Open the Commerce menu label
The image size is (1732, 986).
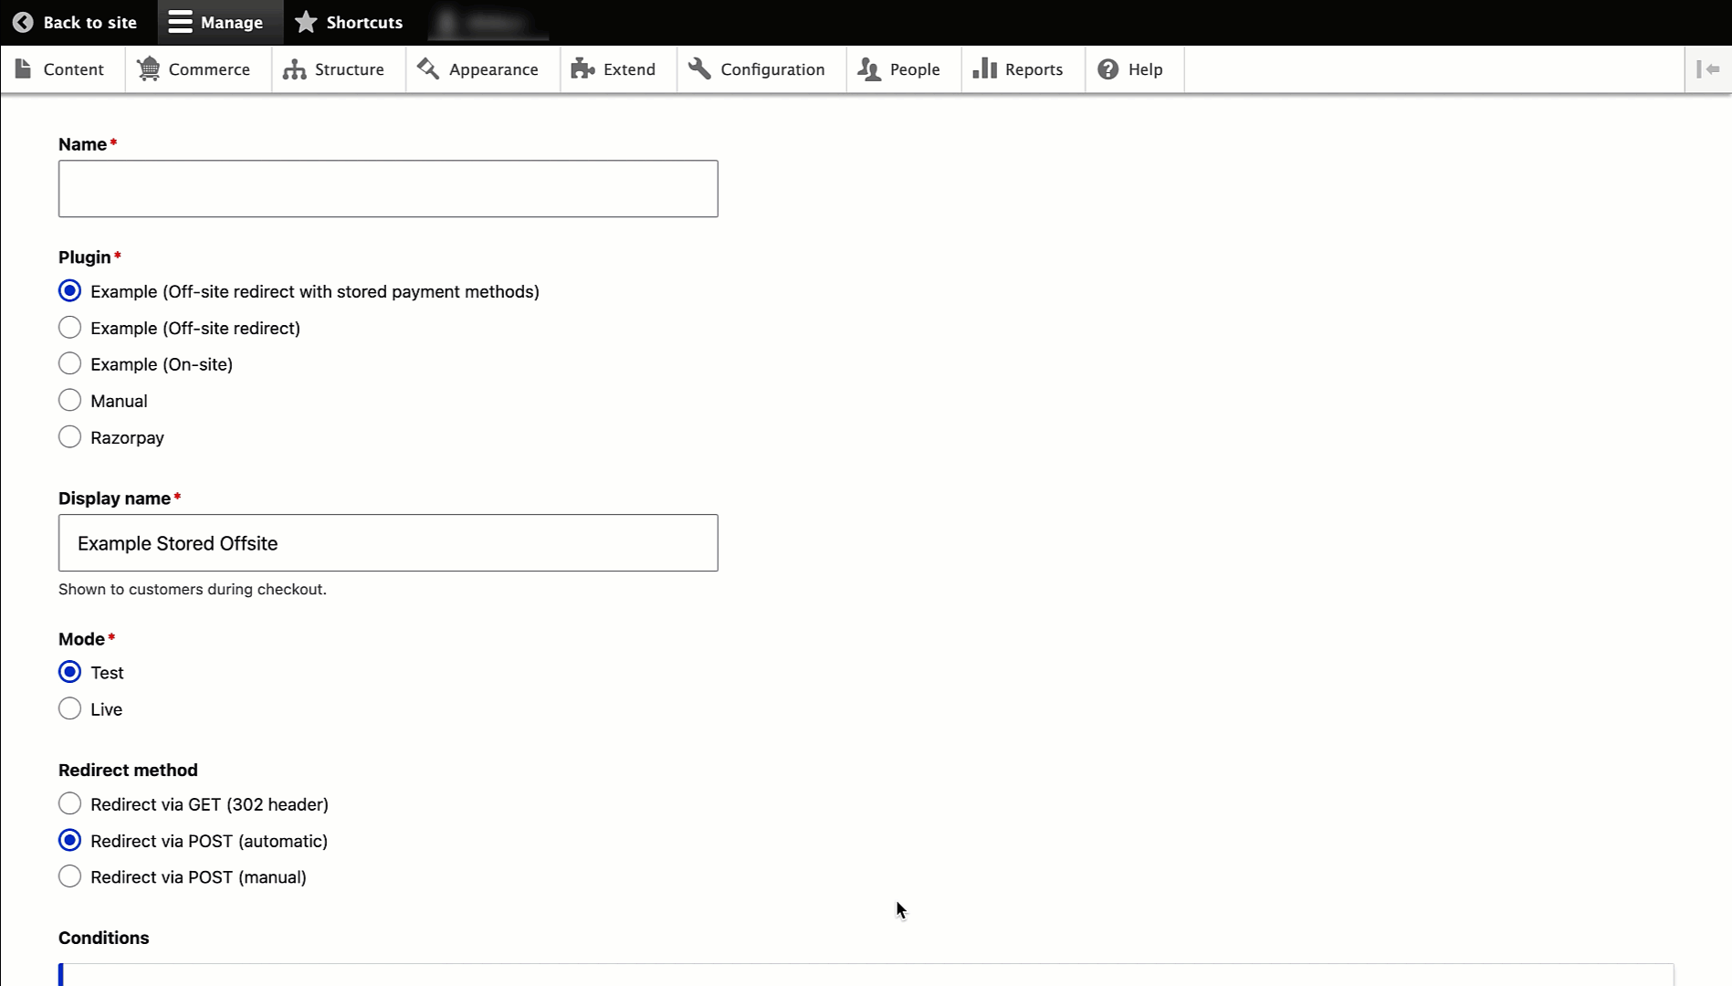(209, 69)
